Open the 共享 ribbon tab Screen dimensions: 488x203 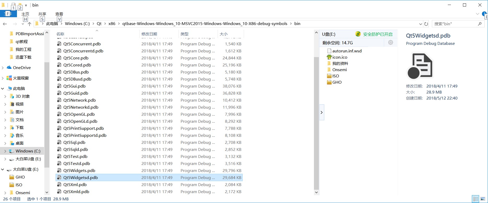click(x=42, y=14)
